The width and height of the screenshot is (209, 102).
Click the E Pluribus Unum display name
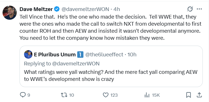[55, 54]
